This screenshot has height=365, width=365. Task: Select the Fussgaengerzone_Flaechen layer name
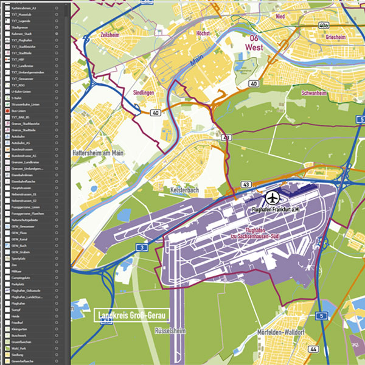(x=27, y=214)
